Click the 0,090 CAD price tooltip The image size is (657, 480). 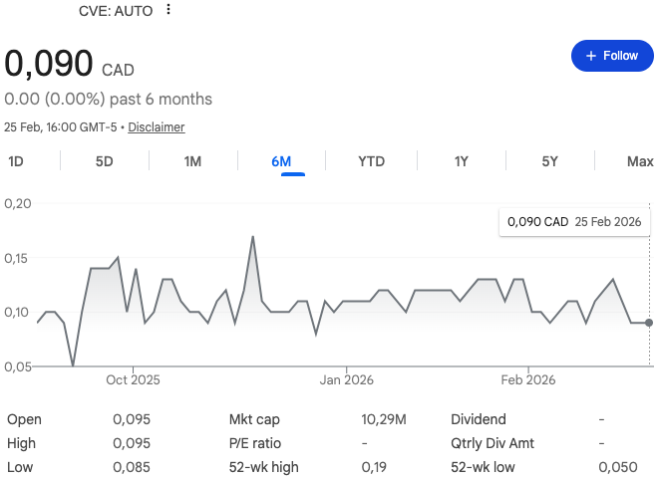pos(573,222)
